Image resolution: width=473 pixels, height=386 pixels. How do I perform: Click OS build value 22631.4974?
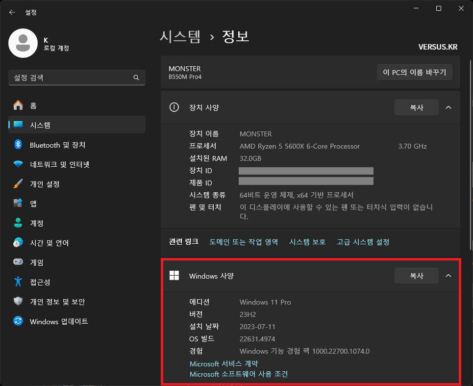(257, 339)
